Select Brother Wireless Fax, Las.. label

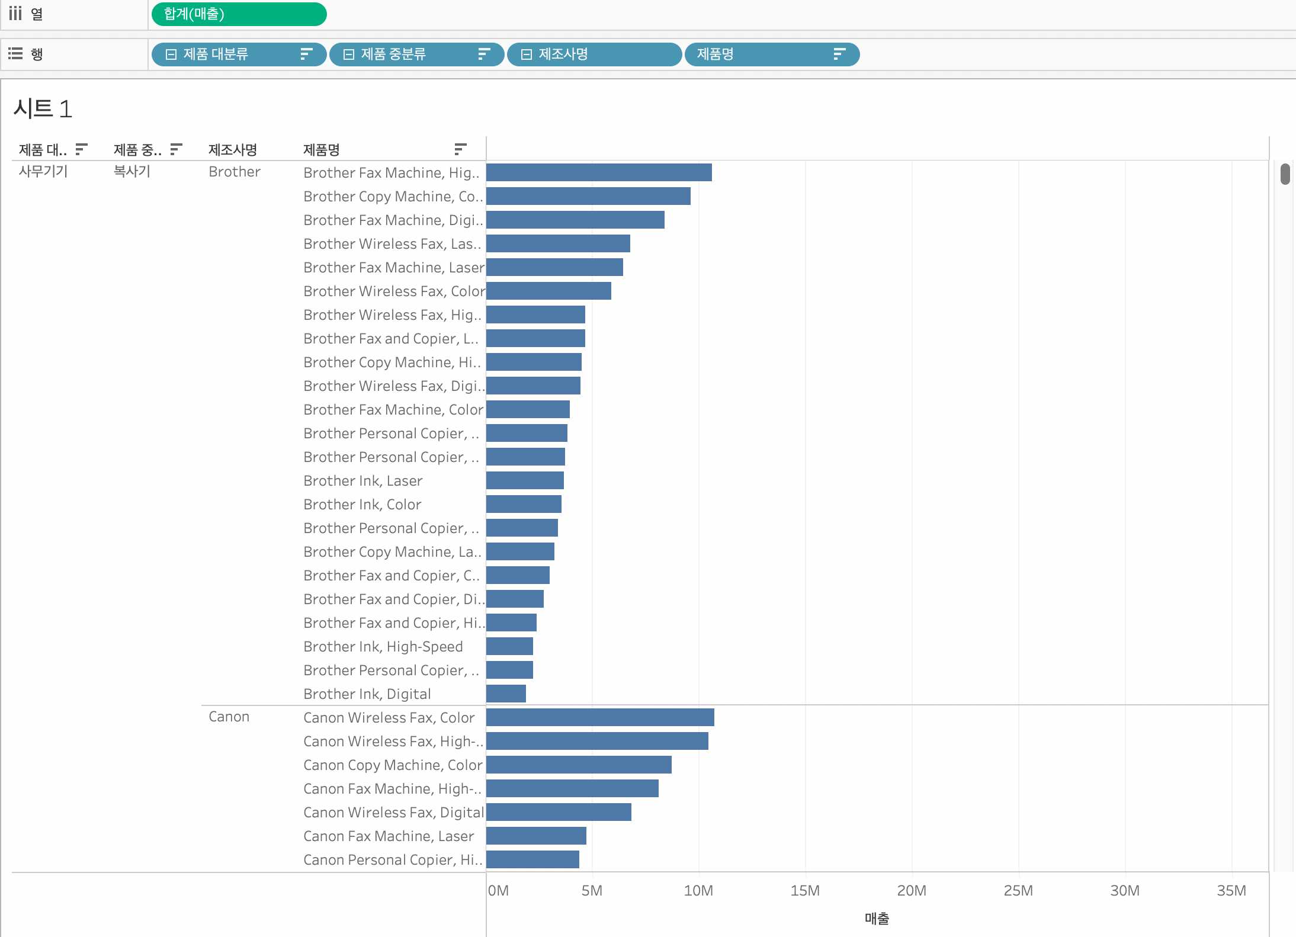[x=392, y=243]
